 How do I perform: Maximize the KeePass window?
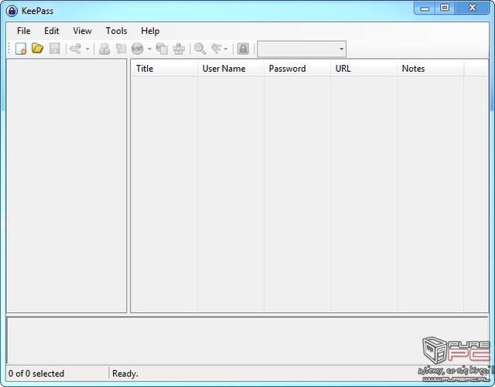(445, 8)
